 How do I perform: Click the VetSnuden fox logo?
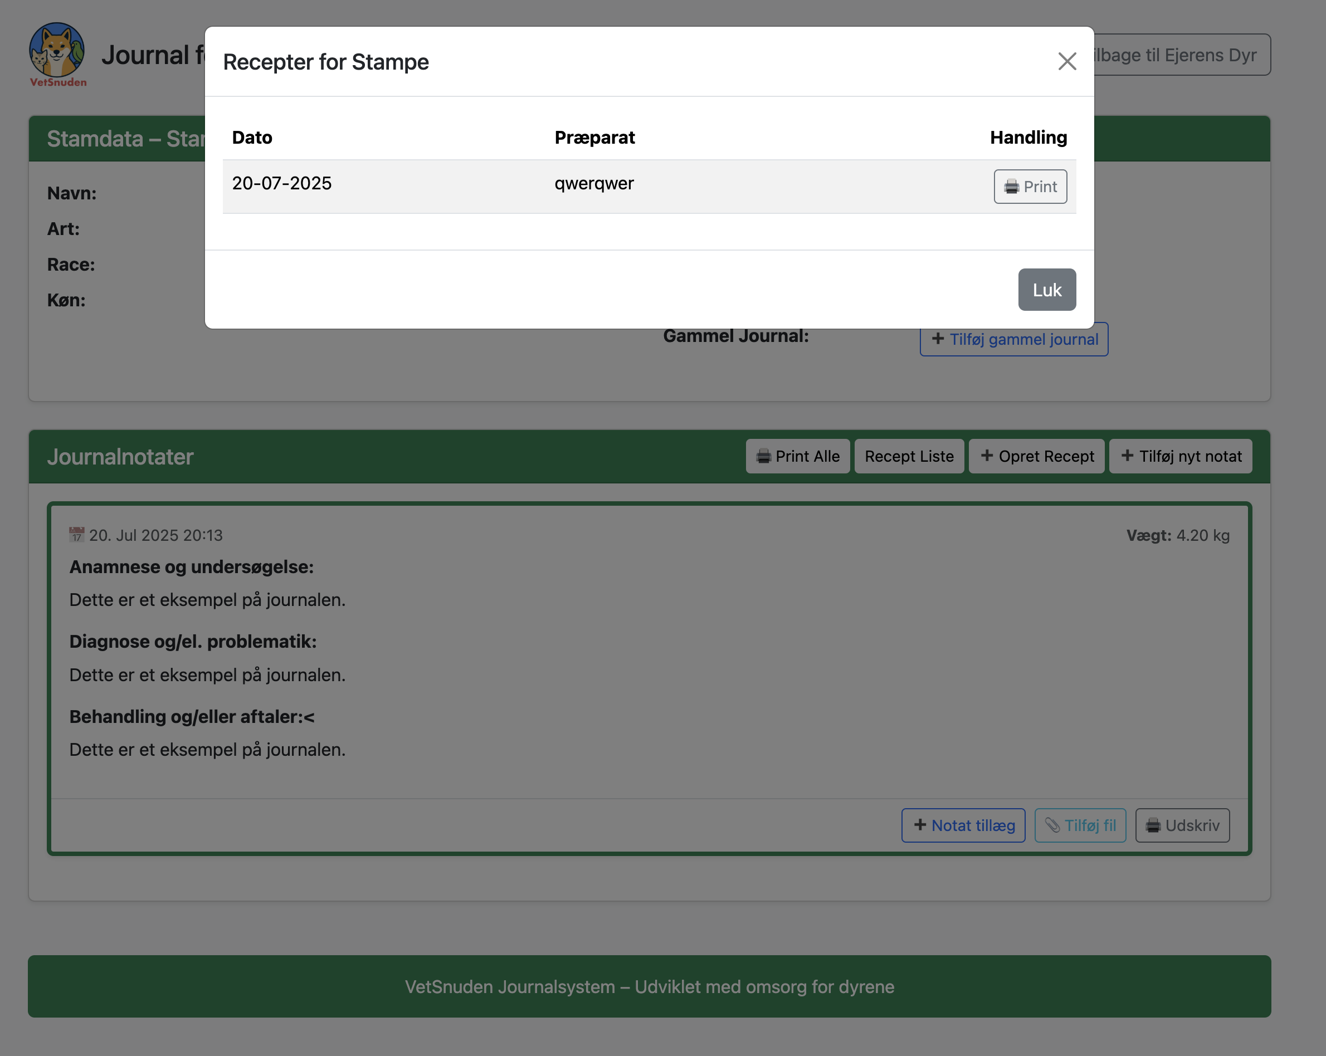pos(57,49)
